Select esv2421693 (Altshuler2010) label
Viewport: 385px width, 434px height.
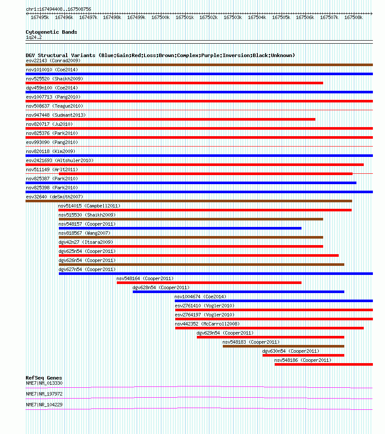click(x=60, y=160)
